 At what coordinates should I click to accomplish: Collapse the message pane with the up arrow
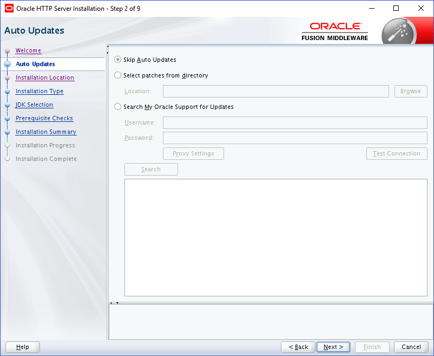pos(111,303)
